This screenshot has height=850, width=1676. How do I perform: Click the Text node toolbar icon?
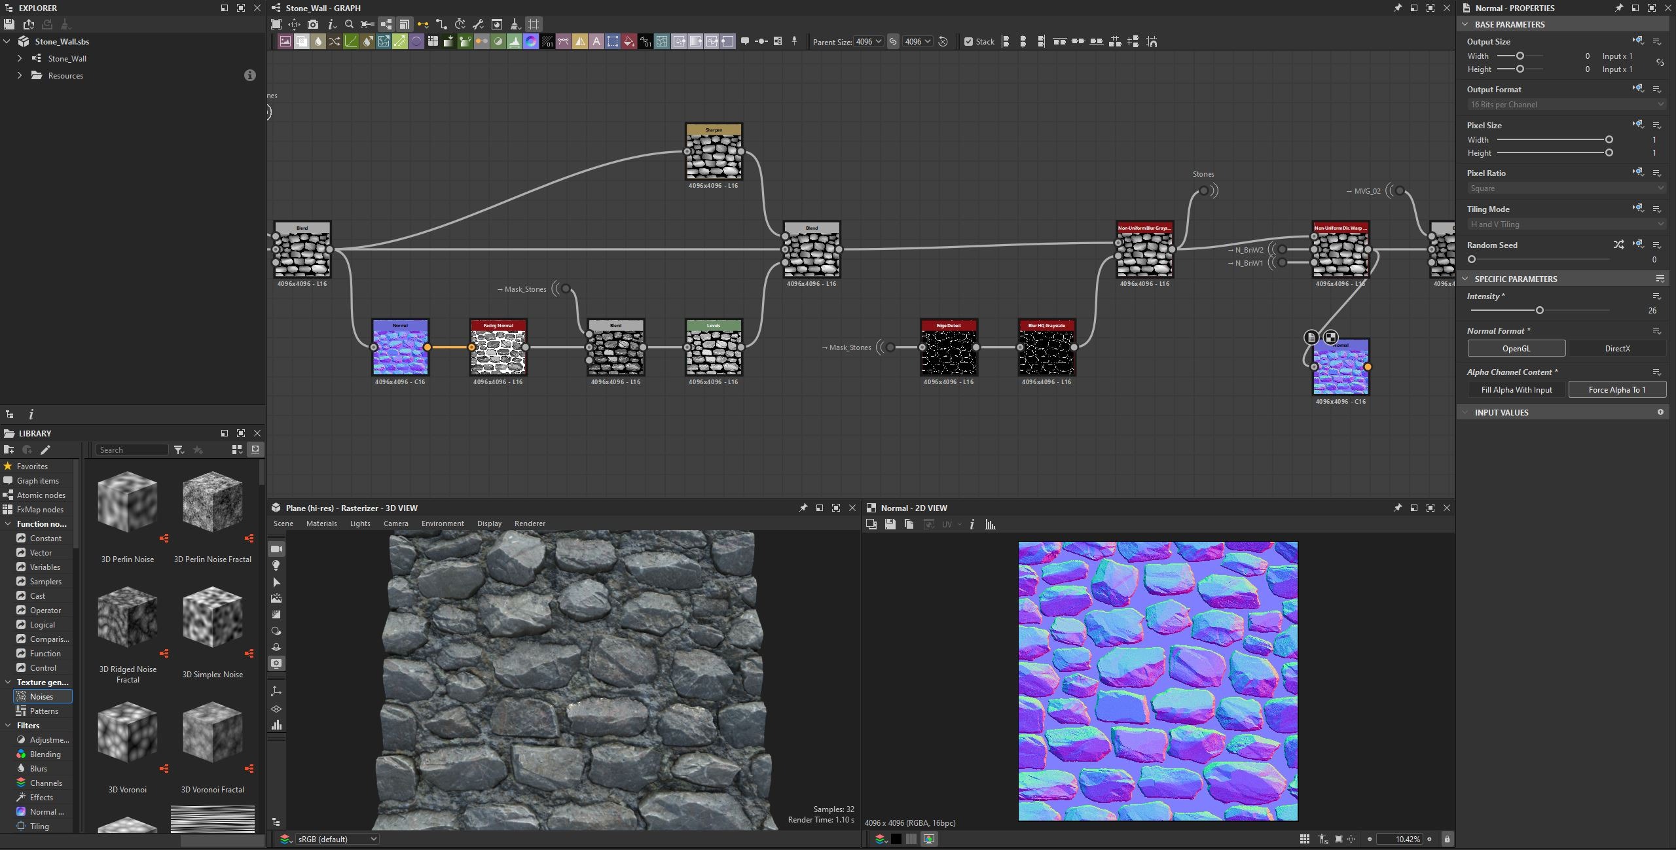tap(596, 41)
